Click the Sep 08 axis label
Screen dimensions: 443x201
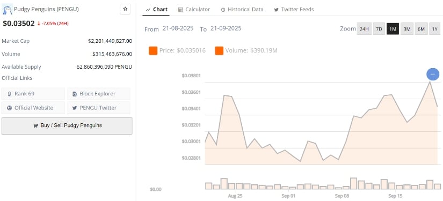point(342,196)
